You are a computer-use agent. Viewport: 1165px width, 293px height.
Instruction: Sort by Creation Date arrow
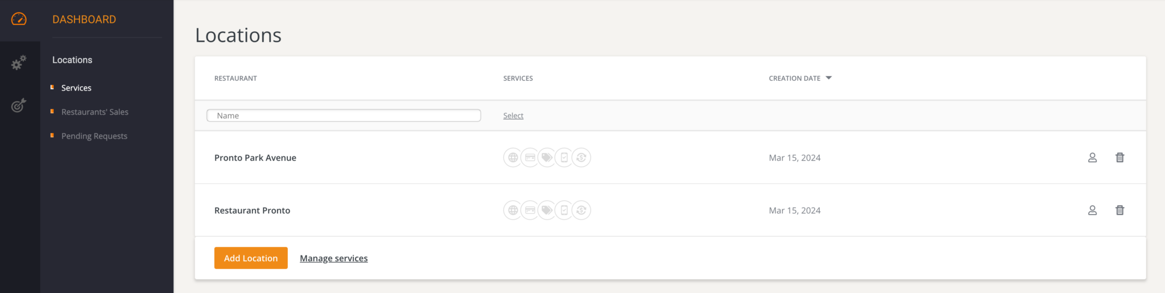click(828, 78)
